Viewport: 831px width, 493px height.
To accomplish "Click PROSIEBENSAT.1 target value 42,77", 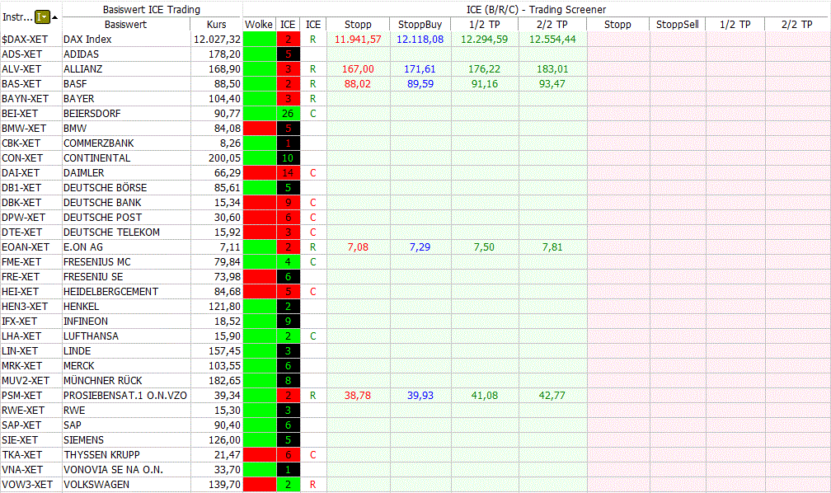I will click(x=552, y=396).
